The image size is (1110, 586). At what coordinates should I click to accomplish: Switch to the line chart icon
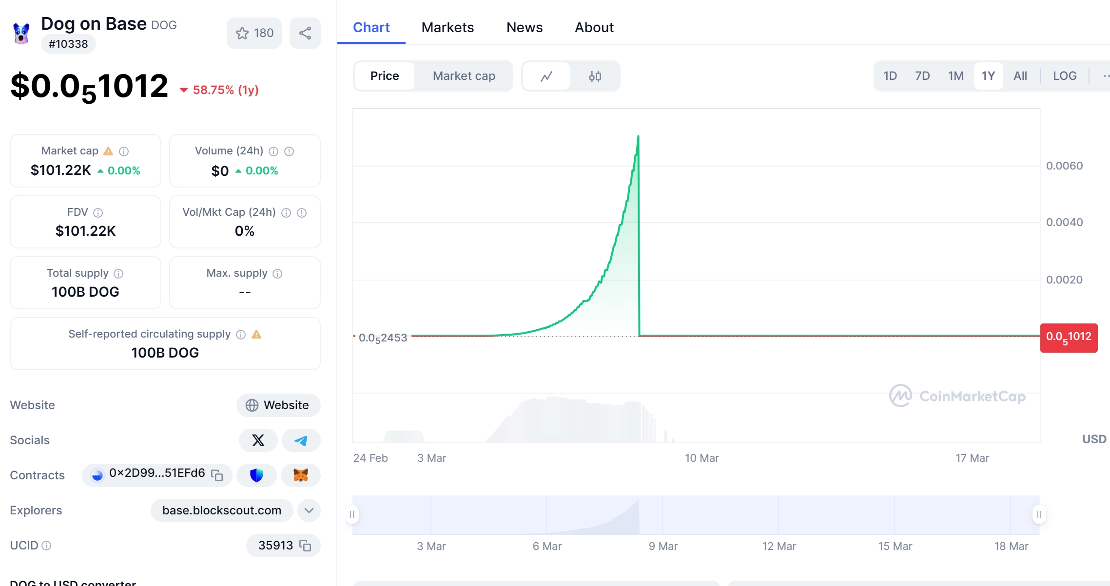(546, 76)
